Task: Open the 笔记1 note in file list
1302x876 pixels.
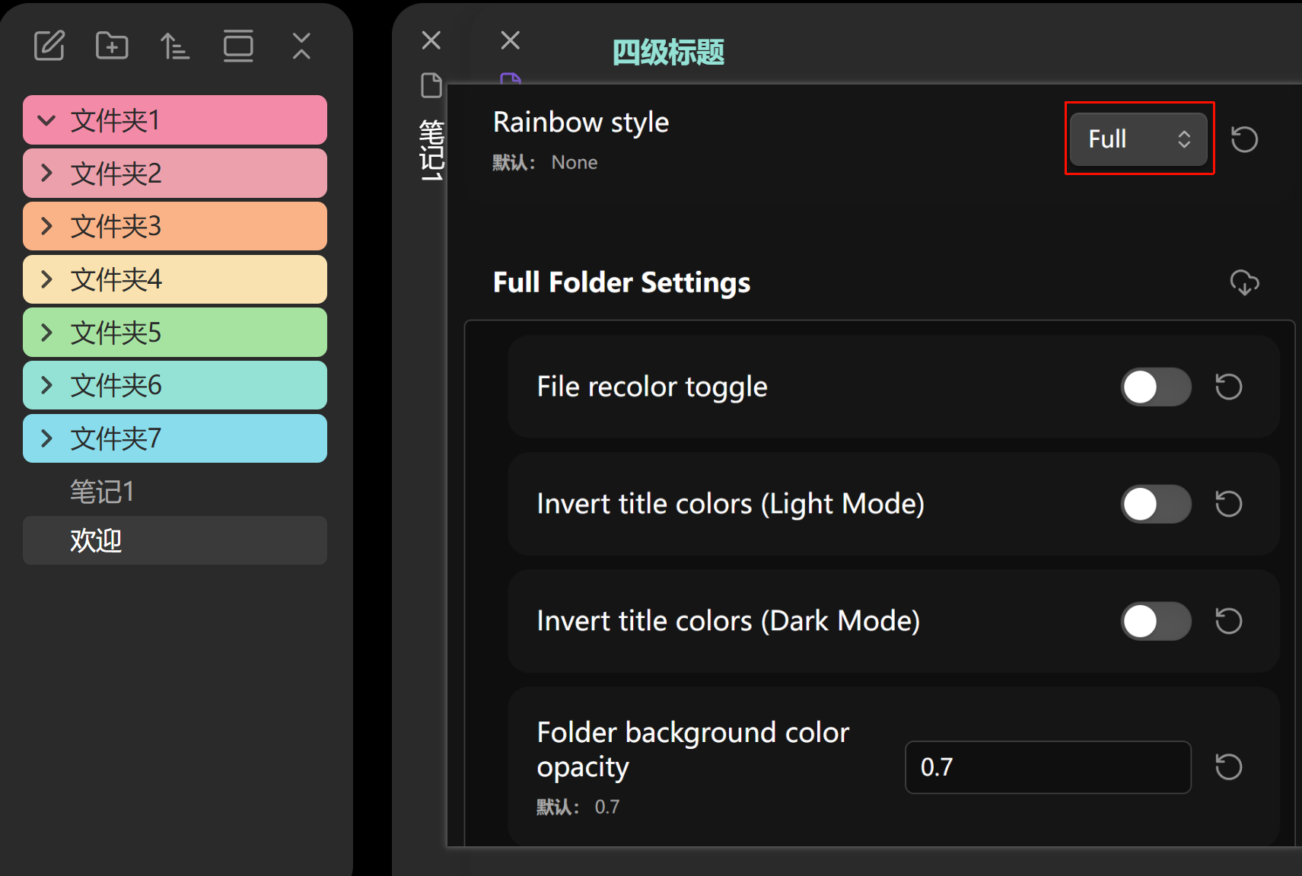Action: (102, 492)
